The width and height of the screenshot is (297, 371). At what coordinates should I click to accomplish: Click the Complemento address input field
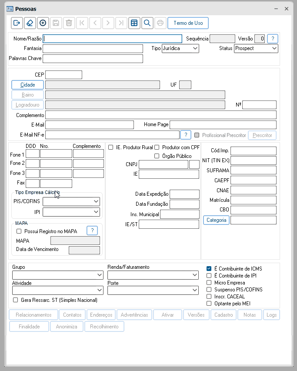(161, 115)
